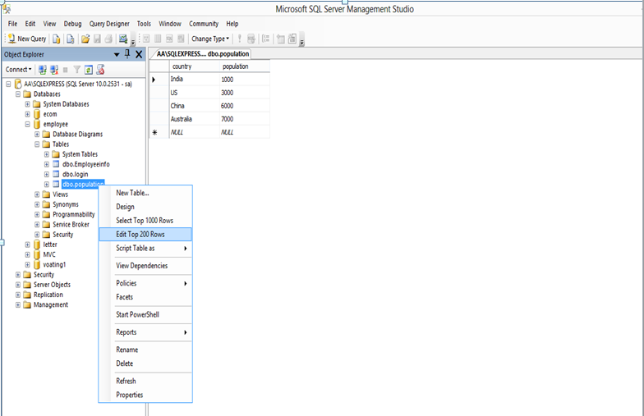Expand the System Databases folder
644x416 pixels.
pos(28,104)
